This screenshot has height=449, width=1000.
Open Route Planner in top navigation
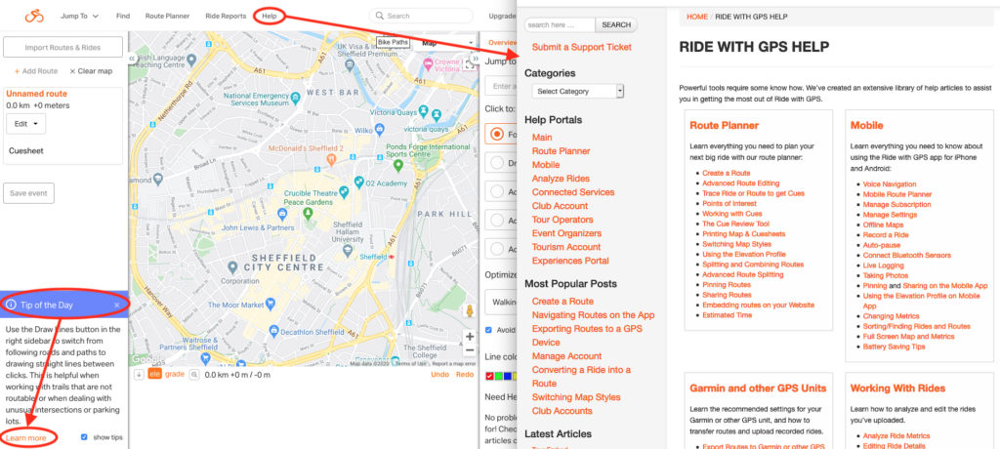pos(167,16)
